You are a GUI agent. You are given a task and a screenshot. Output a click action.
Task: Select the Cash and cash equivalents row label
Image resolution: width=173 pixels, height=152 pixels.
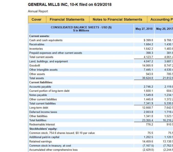[46, 40]
